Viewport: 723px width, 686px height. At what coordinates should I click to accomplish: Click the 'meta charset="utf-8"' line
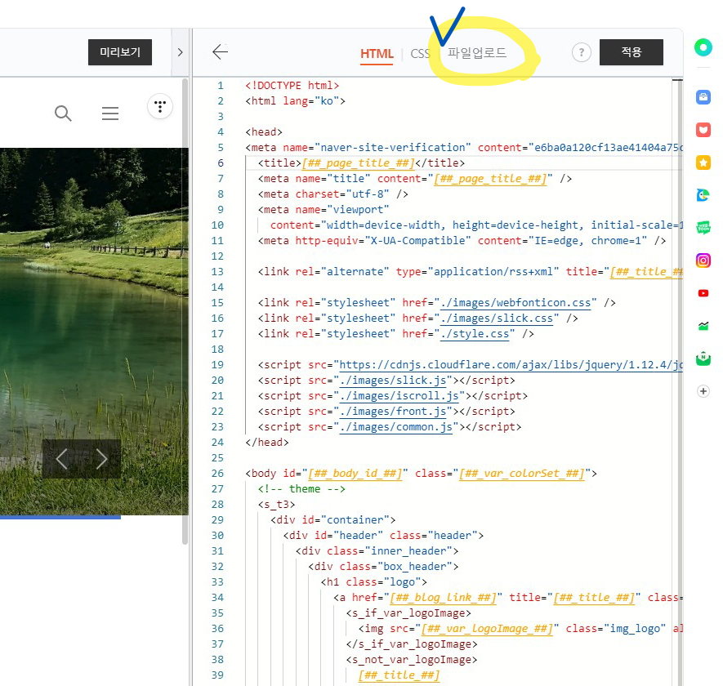point(333,194)
